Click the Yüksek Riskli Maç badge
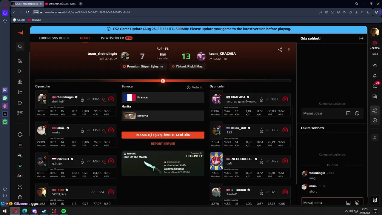 point(187,66)
